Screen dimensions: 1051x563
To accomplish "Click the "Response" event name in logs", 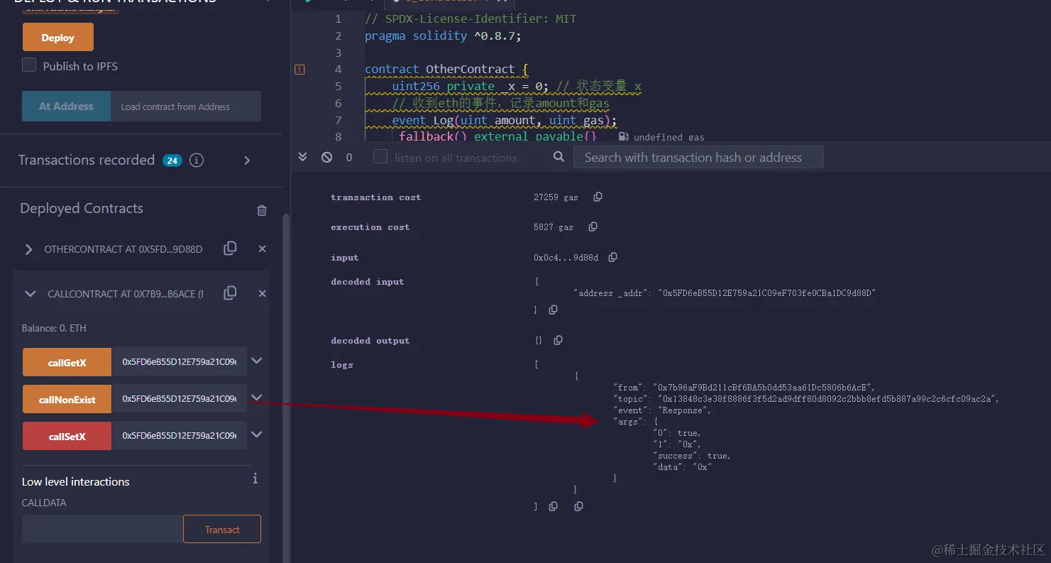I will 685,410.
